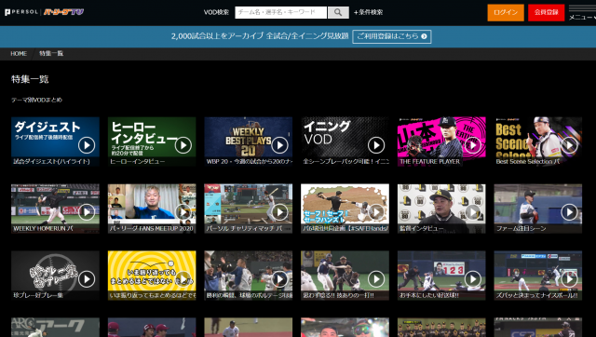Open the アーク thumbnail in bottom row
The height and width of the screenshot is (337, 596).
point(55,327)
